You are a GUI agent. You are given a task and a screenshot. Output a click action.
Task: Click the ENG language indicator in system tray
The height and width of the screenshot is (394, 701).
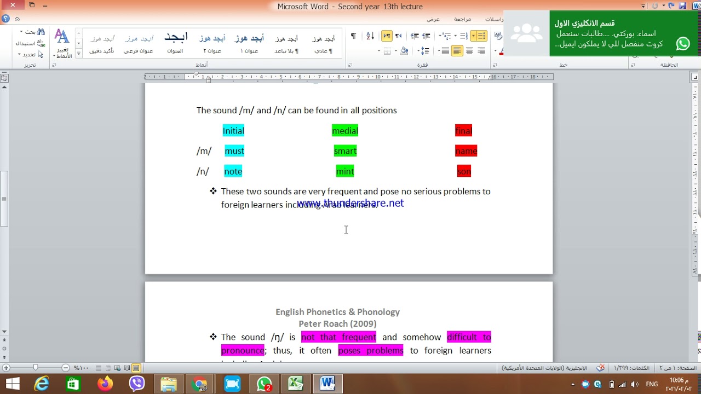(x=652, y=384)
